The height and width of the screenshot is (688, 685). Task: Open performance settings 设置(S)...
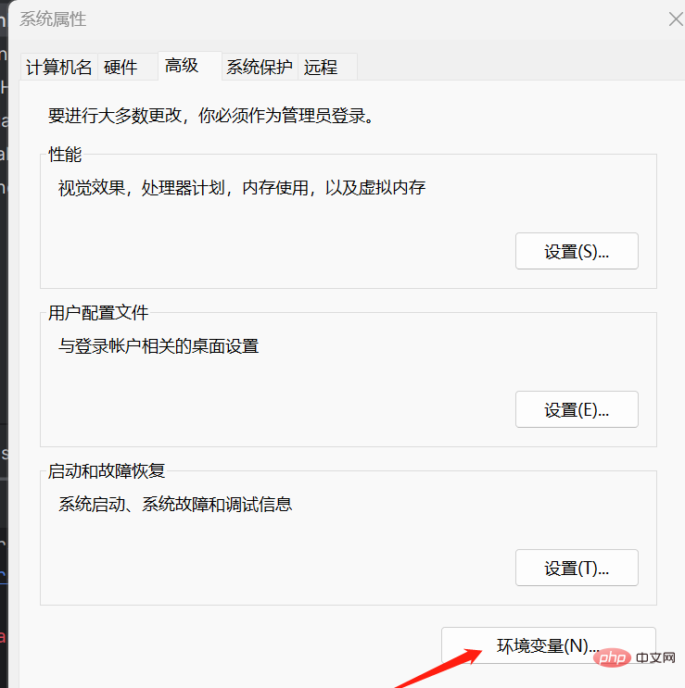pos(577,251)
